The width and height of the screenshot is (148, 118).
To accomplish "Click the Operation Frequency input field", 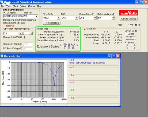I will tap(11, 33).
